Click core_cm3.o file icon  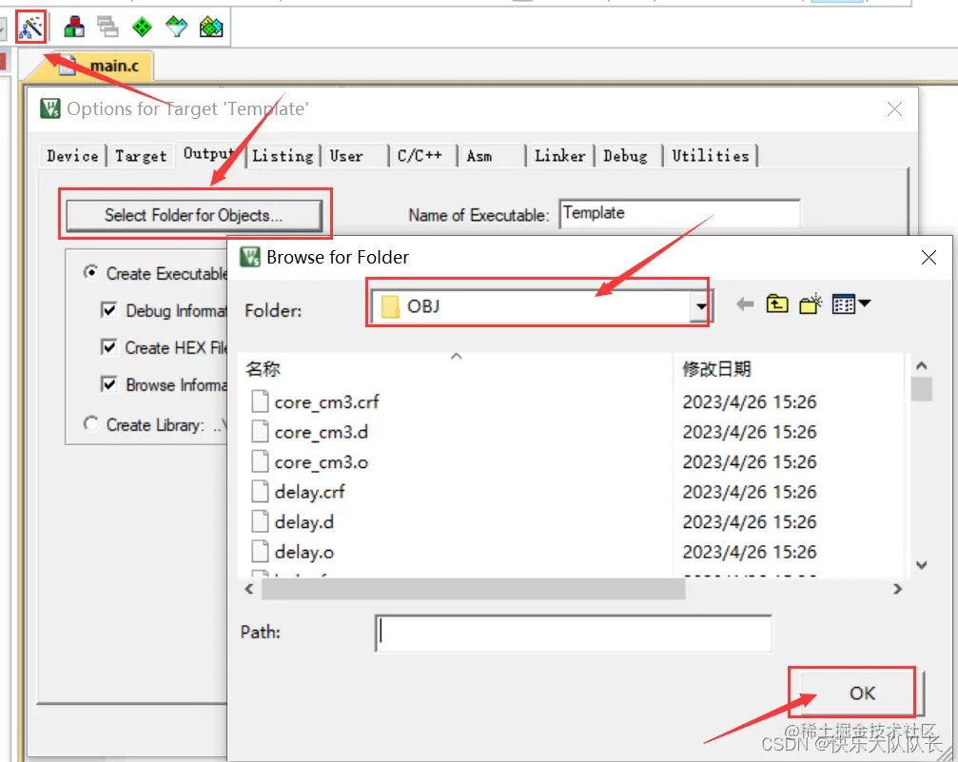[x=261, y=461]
